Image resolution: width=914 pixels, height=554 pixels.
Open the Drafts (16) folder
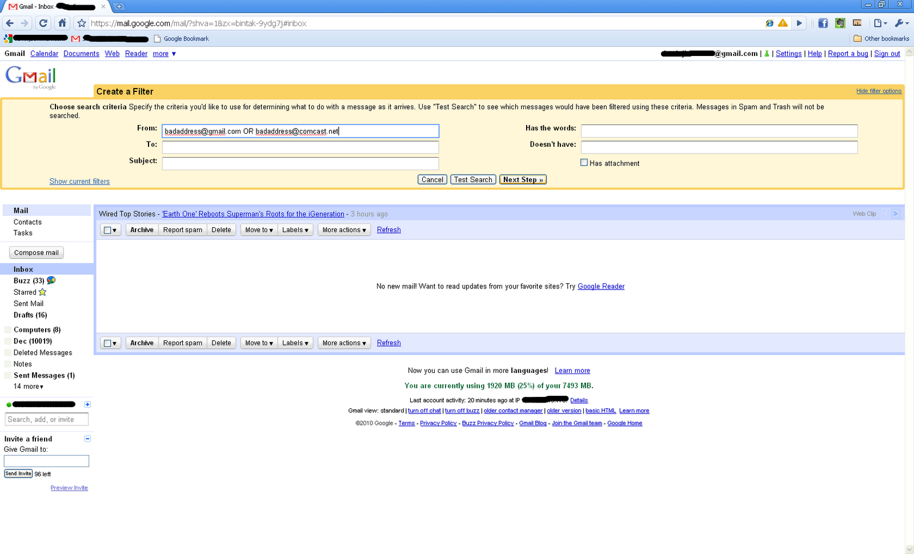(30, 315)
